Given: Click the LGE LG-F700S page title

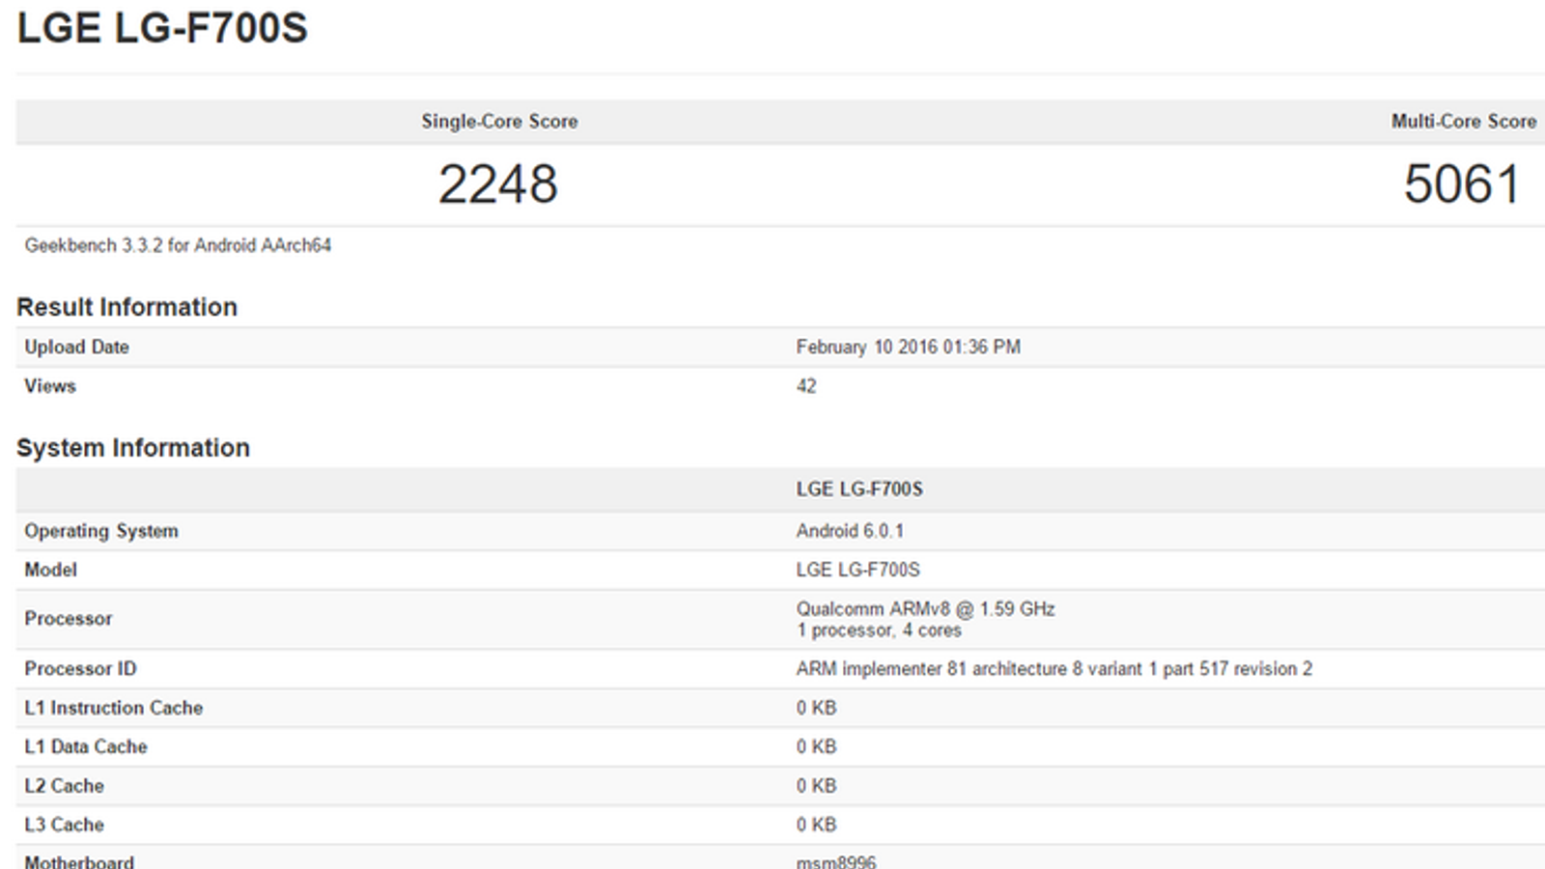Looking at the screenshot, I should [x=162, y=28].
